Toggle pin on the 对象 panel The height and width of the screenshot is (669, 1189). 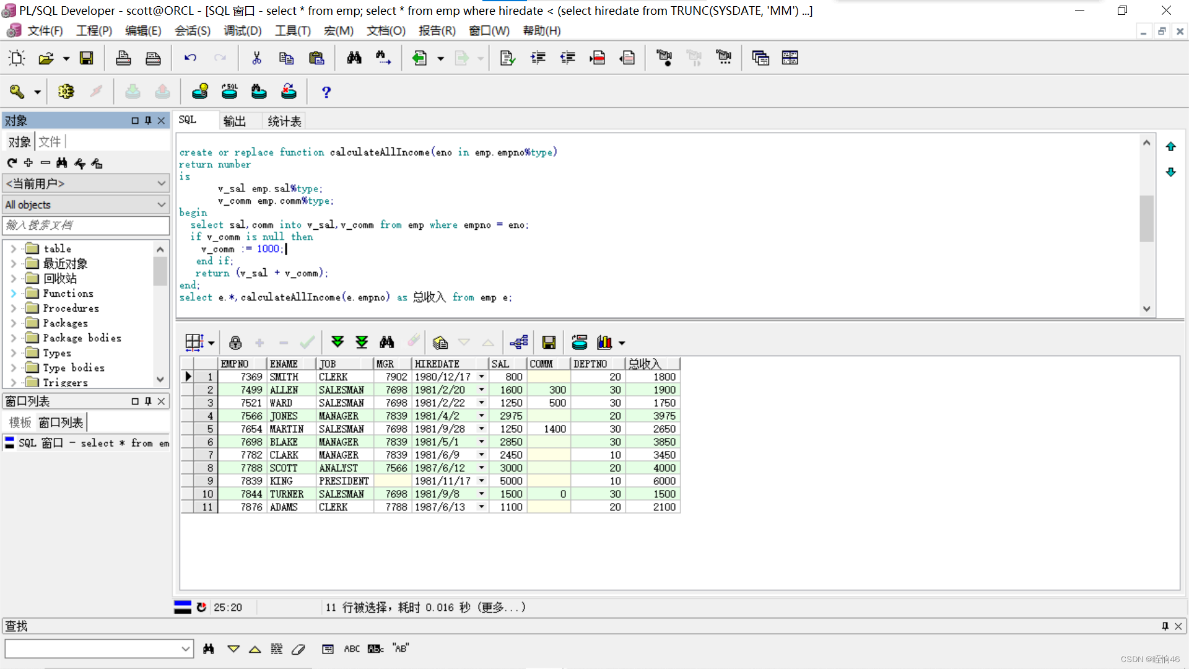[148, 121]
